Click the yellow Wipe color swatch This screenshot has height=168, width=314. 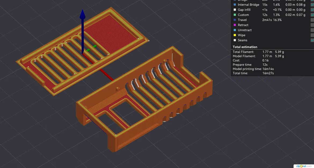point(235,35)
